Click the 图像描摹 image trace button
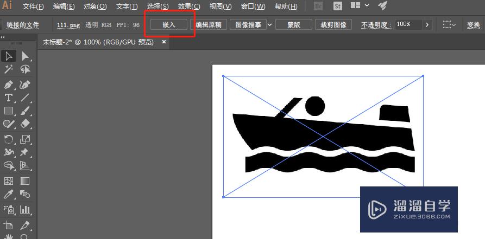The height and width of the screenshot is (239, 485). (x=248, y=25)
